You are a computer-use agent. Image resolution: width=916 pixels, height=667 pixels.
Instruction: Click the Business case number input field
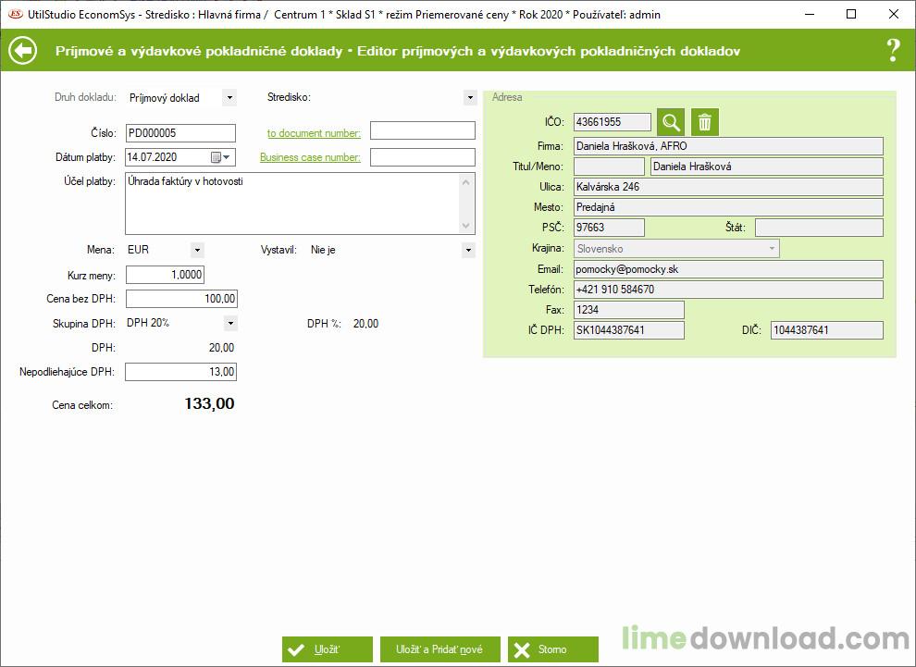[x=423, y=157]
